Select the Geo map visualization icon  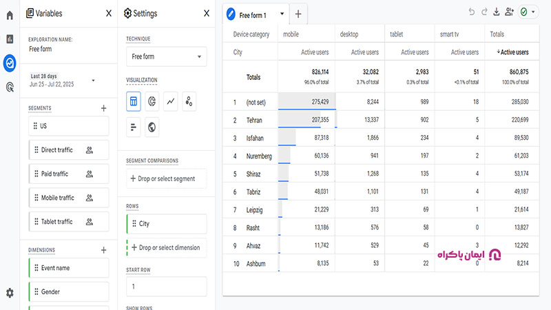click(x=152, y=127)
